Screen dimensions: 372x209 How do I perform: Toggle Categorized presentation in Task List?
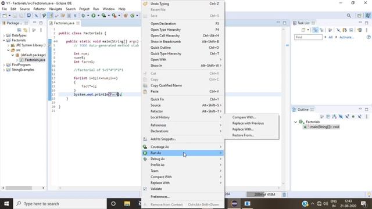pyautogui.click(x=315, y=30)
